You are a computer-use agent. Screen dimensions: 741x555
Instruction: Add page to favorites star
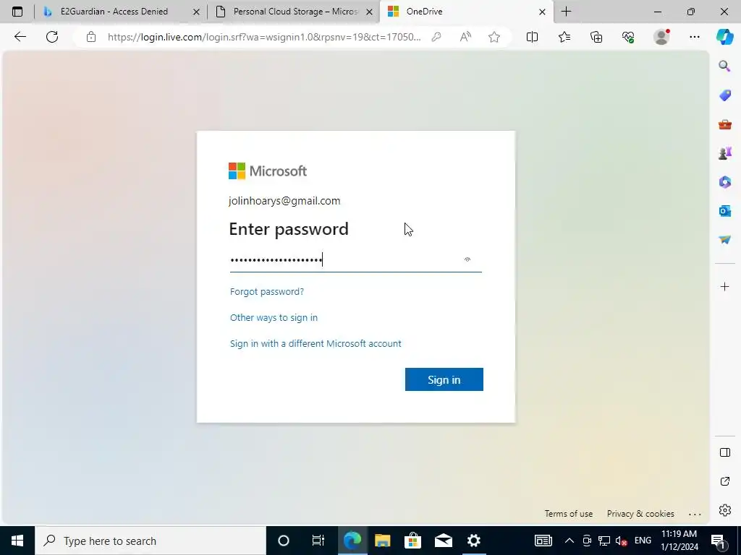pos(494,37)
